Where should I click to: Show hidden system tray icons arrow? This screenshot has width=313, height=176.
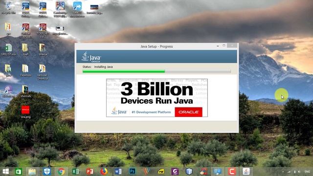click(283, 172)
